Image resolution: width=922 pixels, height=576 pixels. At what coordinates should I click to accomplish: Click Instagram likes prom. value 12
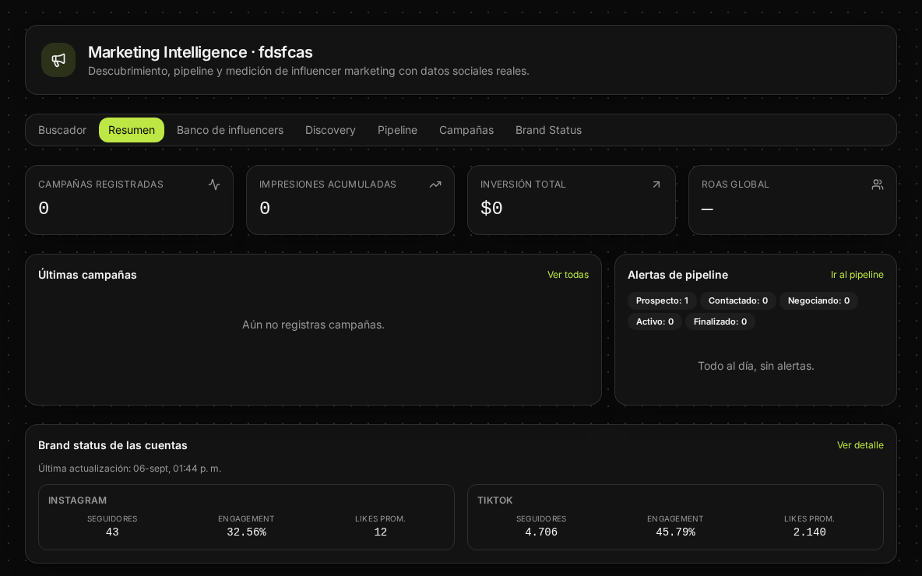[x=381, y=532]
